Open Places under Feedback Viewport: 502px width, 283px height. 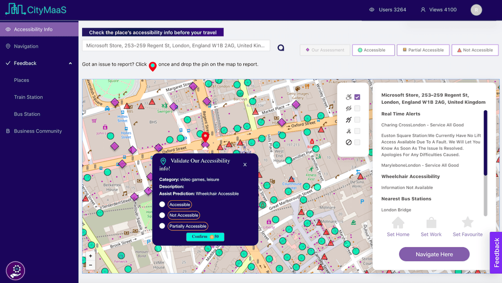click(x=22, y=80)
